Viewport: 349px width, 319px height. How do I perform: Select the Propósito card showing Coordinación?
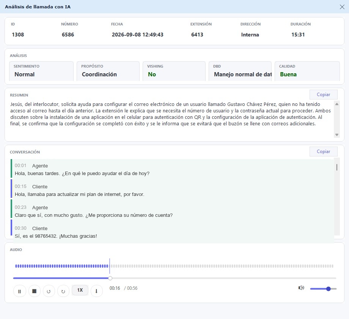108,71
